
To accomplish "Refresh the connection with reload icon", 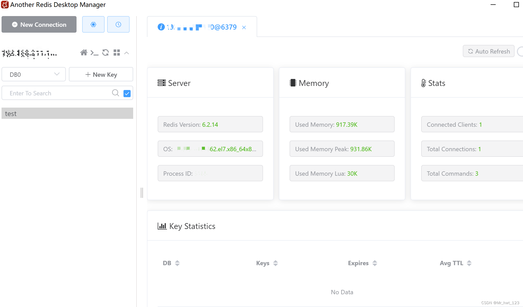I will (x=105, y=53).
